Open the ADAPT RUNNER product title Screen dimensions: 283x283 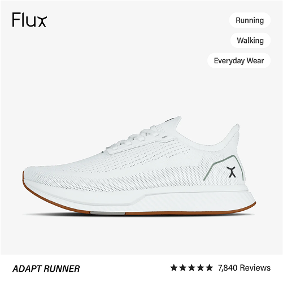point(46,269)
